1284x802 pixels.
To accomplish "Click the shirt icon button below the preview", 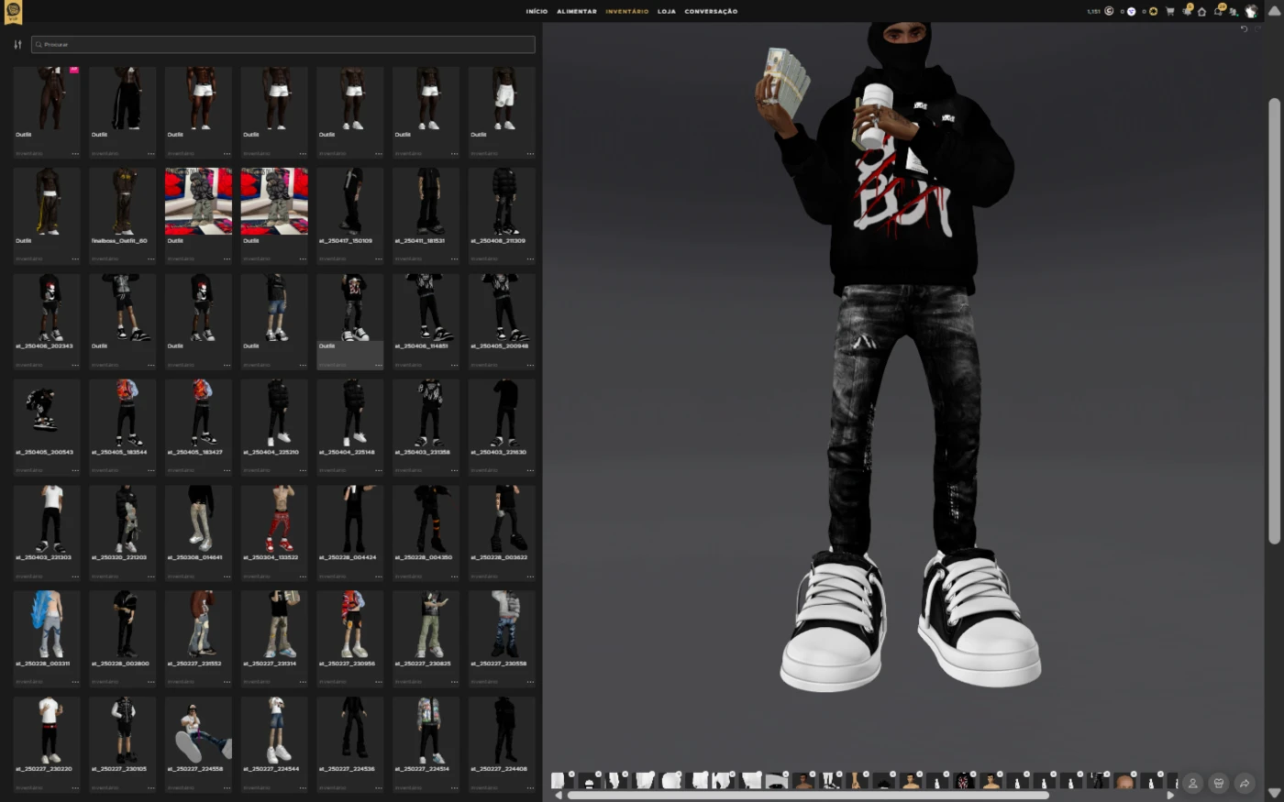I will [1218, 783].
